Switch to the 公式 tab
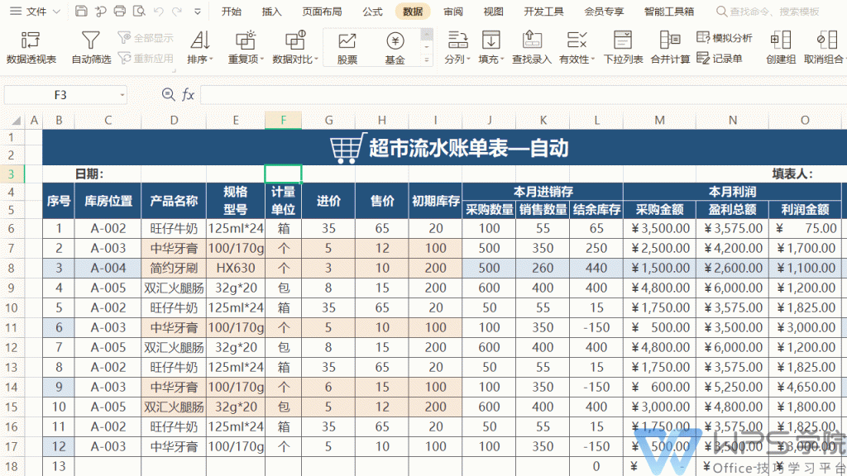Image resolution: width=847 pixels, height=476 pixels. pos(372,12)
